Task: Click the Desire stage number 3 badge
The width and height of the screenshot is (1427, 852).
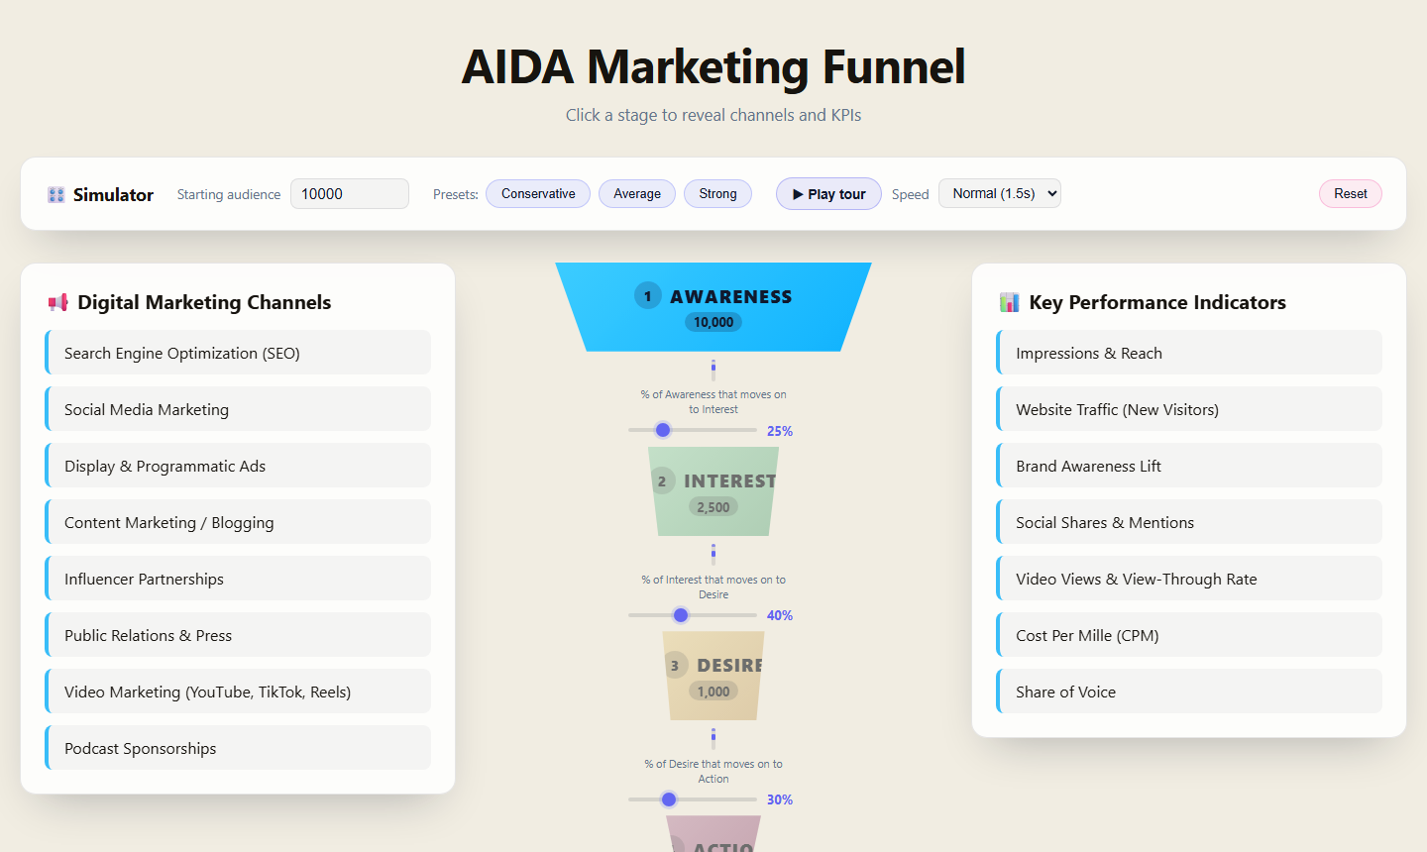Action: [675, 665]
